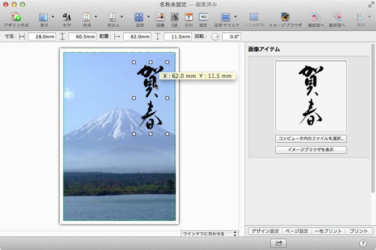Open the help question mark button

(363, 243)
